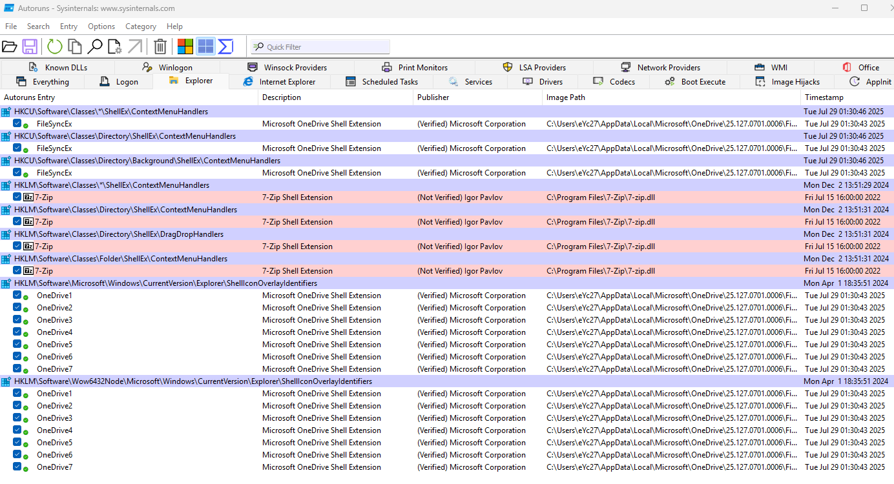Select the 'Mon Dec 2 13:51:29 2024' timestamp

click(x=846, y=185)
